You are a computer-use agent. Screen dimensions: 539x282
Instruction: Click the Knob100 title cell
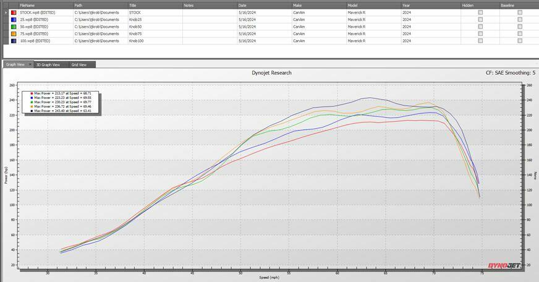tap(155, 41)
